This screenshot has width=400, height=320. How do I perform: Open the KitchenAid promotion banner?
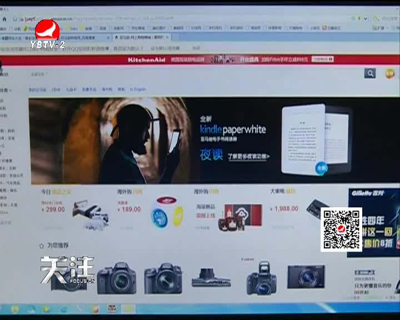[x=200, y=59]
